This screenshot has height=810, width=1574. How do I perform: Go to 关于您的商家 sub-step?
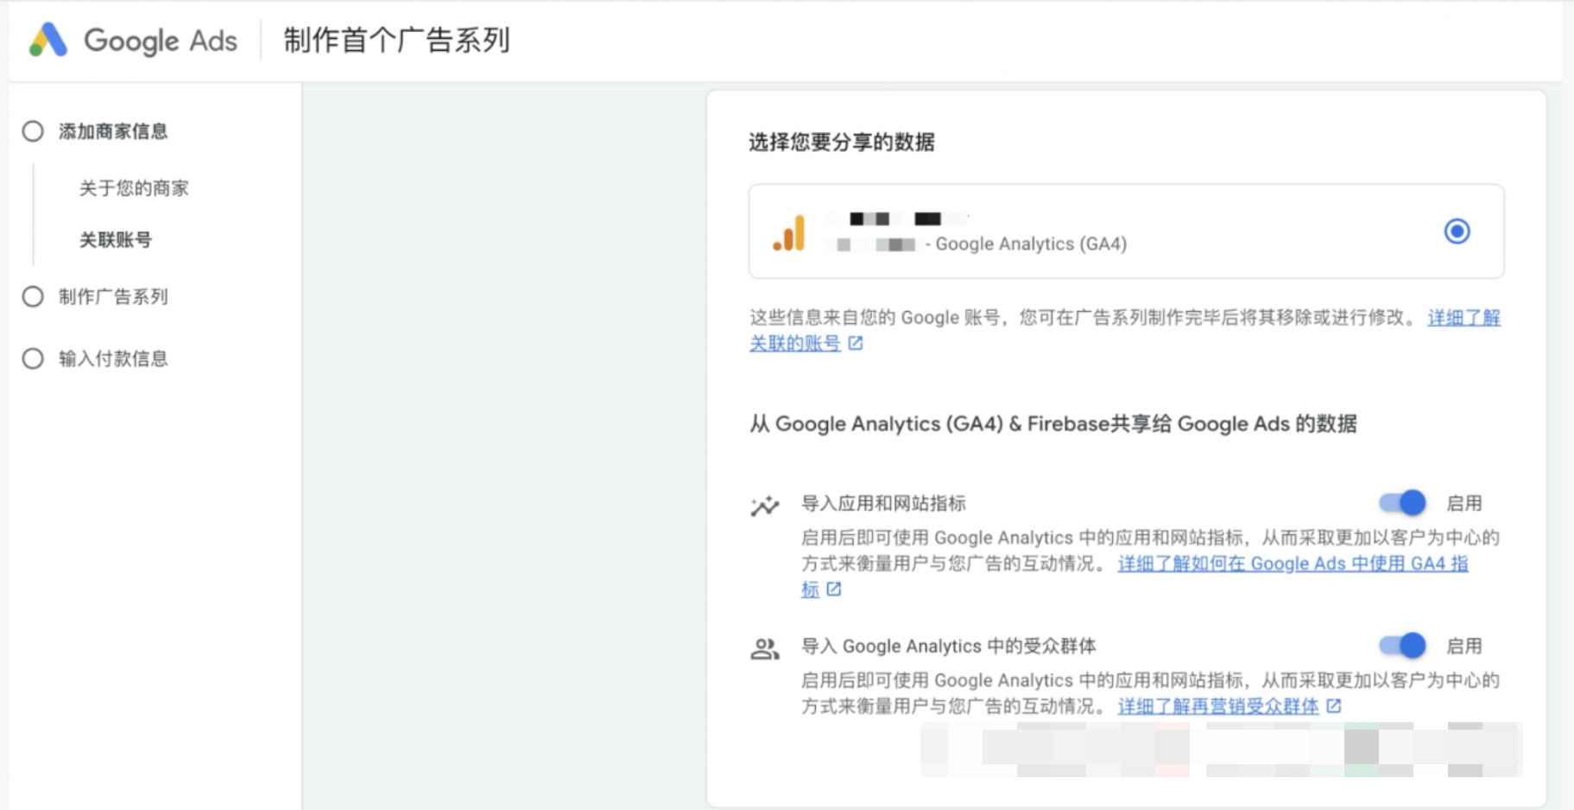[x=134, y=188]
